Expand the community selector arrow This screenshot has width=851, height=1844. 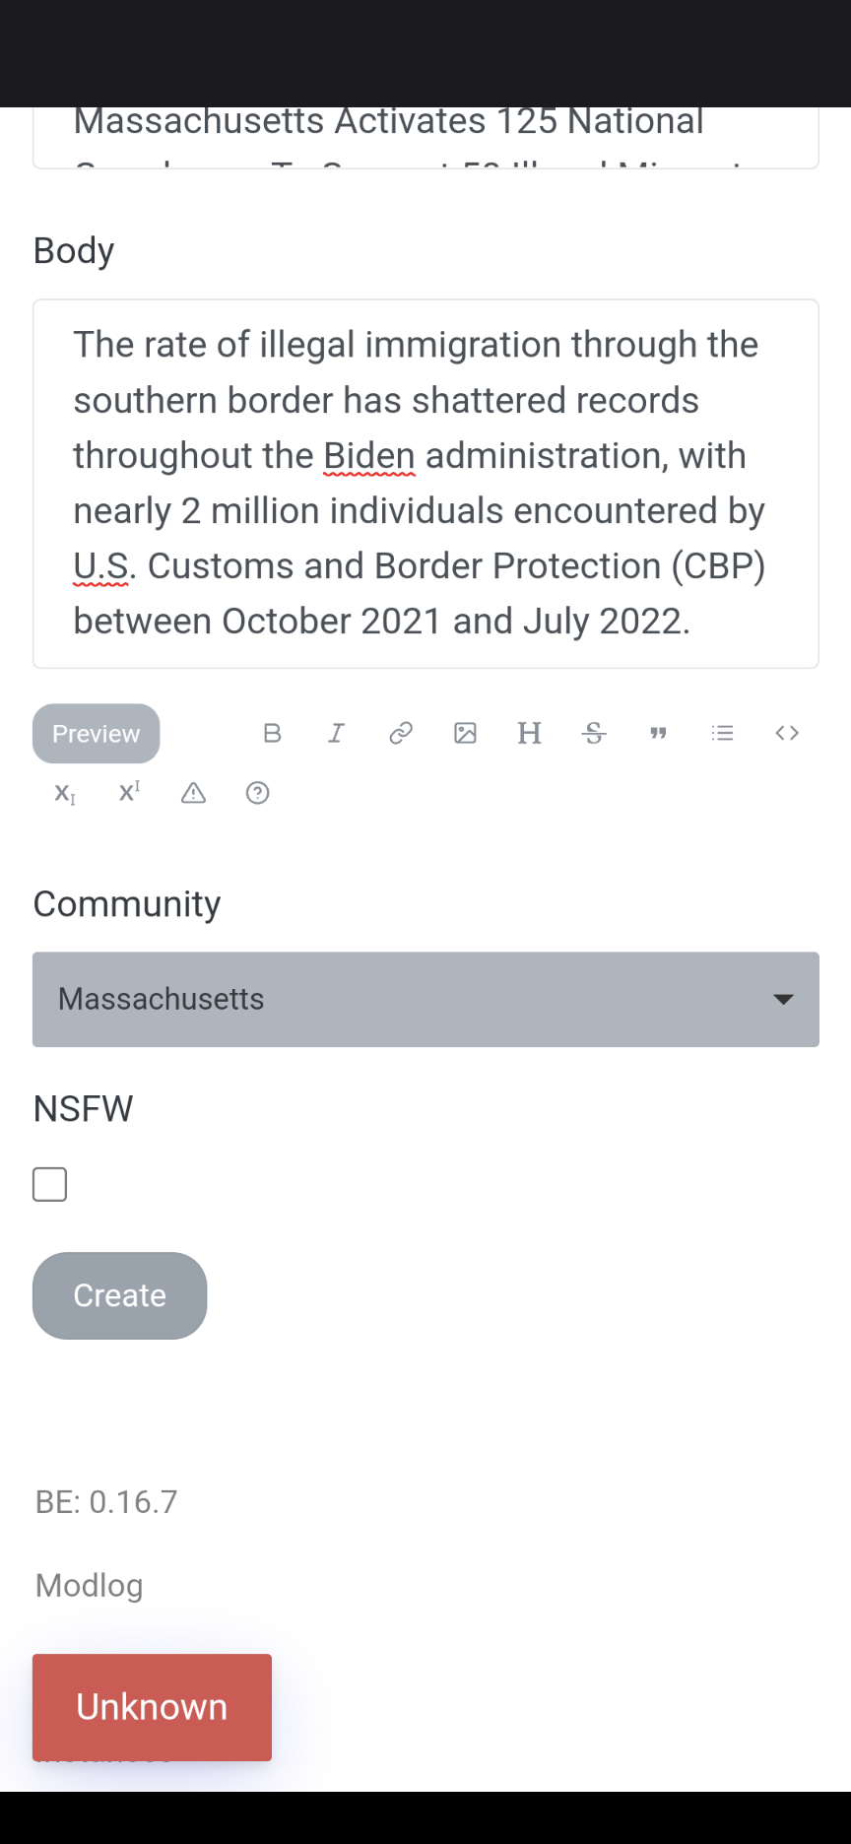pyautogui.click(x=782, y=999)
